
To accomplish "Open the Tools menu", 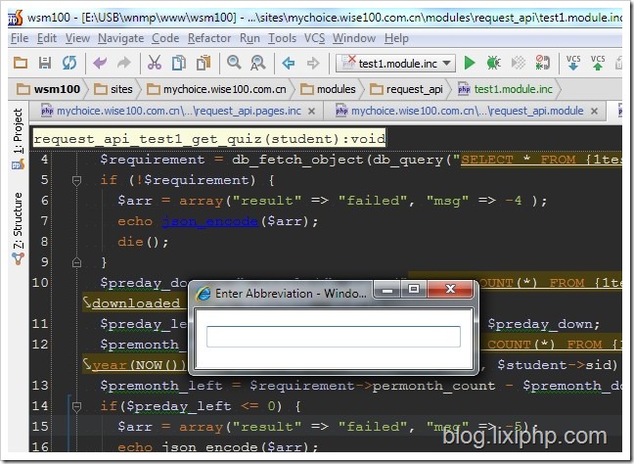I will [x=282, y=38].
